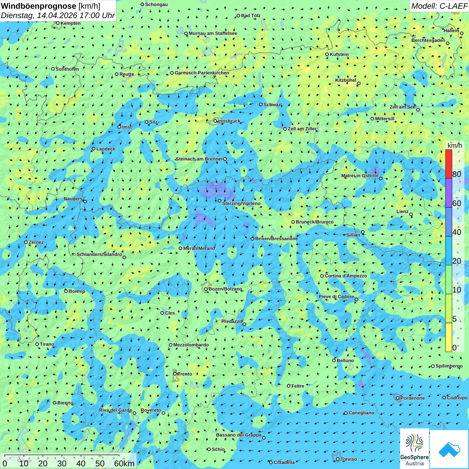Pick the Bormio city marker circle
Screen dimensions: 469x469
[66, 291]
